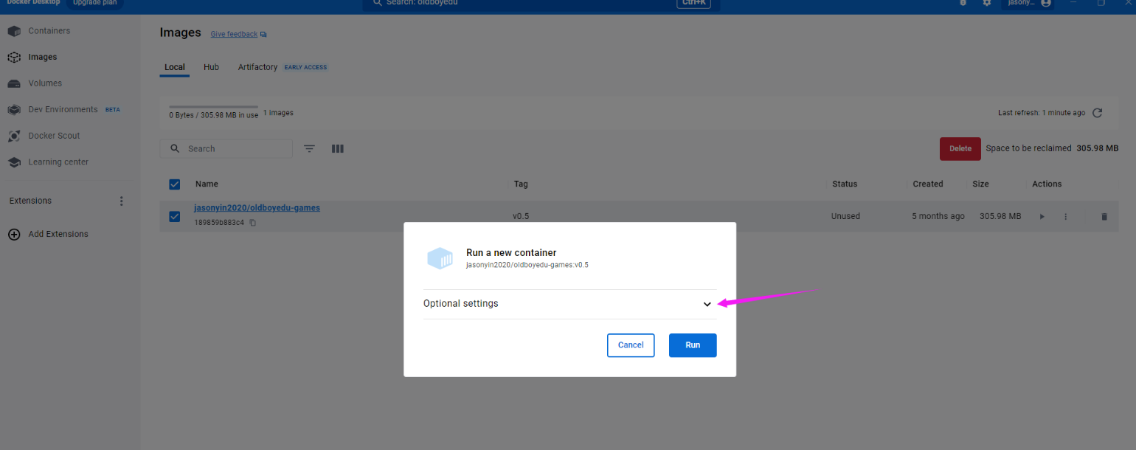Click the Add Extensions plus icon
The image size is (1136, 450).
(x=14, y=234)
